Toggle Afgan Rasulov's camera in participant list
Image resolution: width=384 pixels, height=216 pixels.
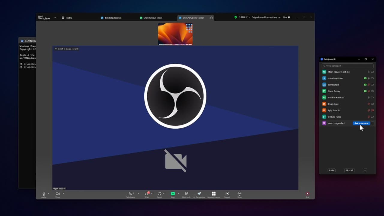click(x=373, y=72)
